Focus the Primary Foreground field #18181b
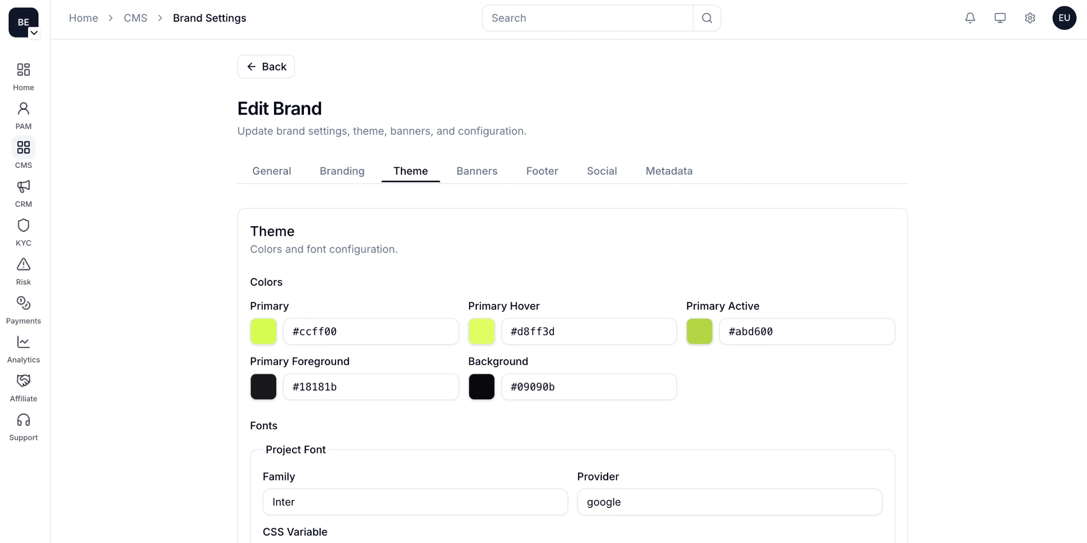This screenshot has height=543, width=1087. click(x=371, y=386)
